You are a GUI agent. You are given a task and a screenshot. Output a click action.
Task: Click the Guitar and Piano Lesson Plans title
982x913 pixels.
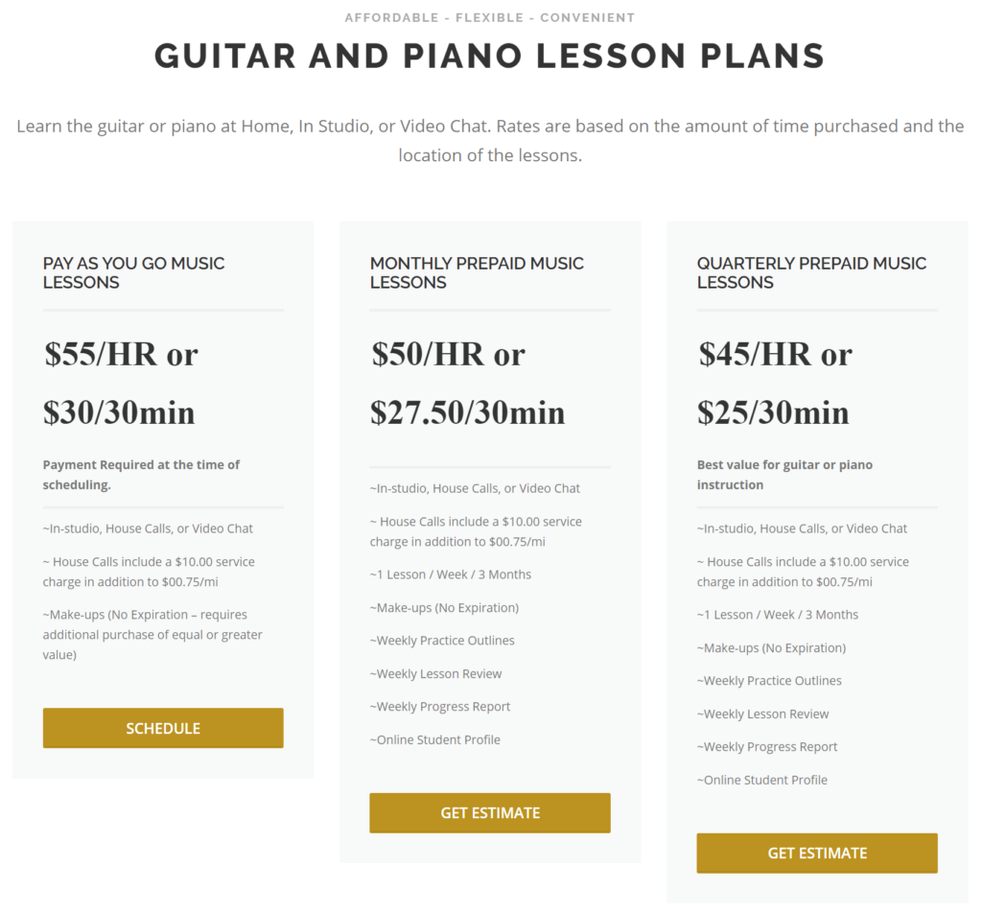tap(490, 56)
